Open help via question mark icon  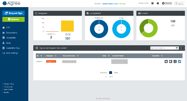[x=158, y=3]
